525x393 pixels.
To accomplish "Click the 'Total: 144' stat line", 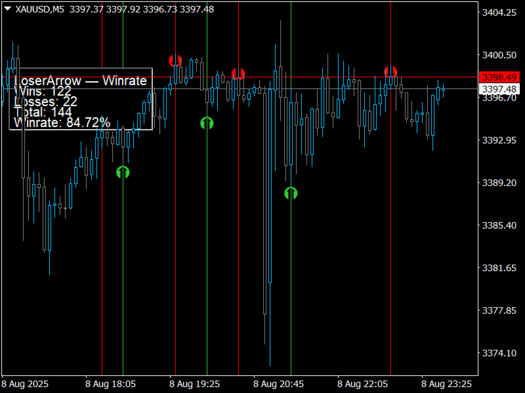I will (43, 112).
